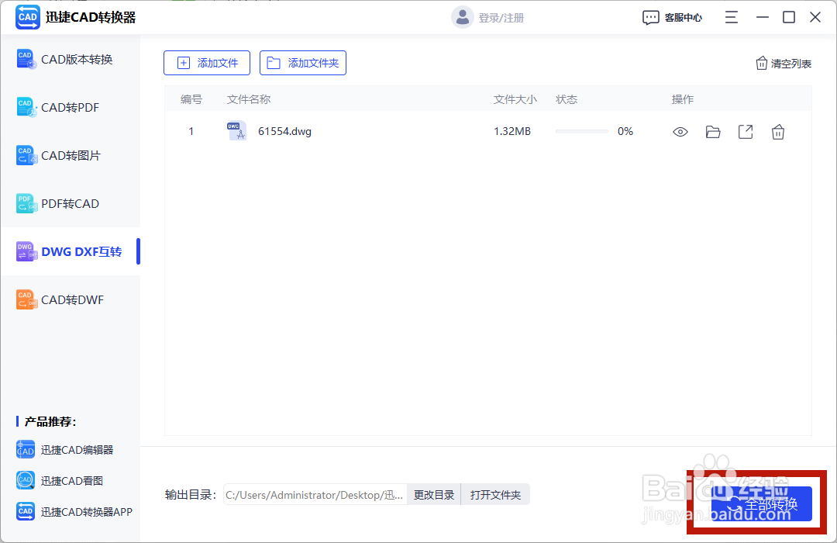Screen dimensions: 837x543
Task: Select the CAD转DWF conversion tool
Action: (x=70, y=299)
